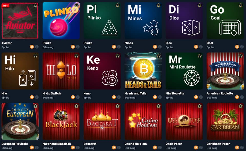Open the Oasis Poker game tile
This screenshot has height=151, width=246.
(184, 121)
